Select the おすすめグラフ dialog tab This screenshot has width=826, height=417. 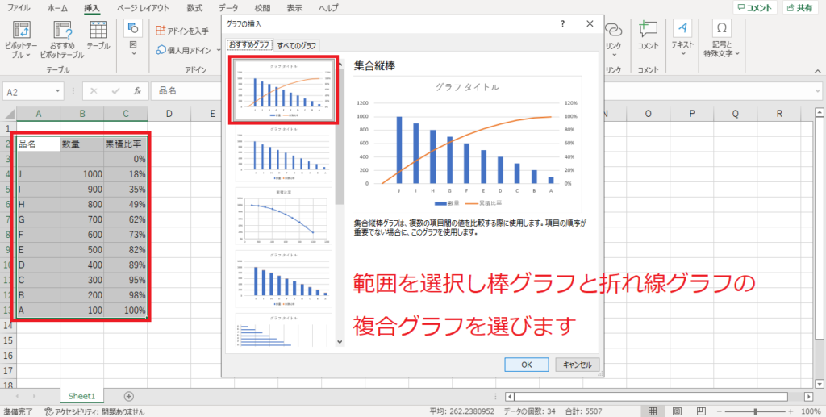250,44
